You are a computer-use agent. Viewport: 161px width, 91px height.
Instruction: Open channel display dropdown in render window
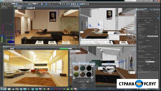(30, 8)
